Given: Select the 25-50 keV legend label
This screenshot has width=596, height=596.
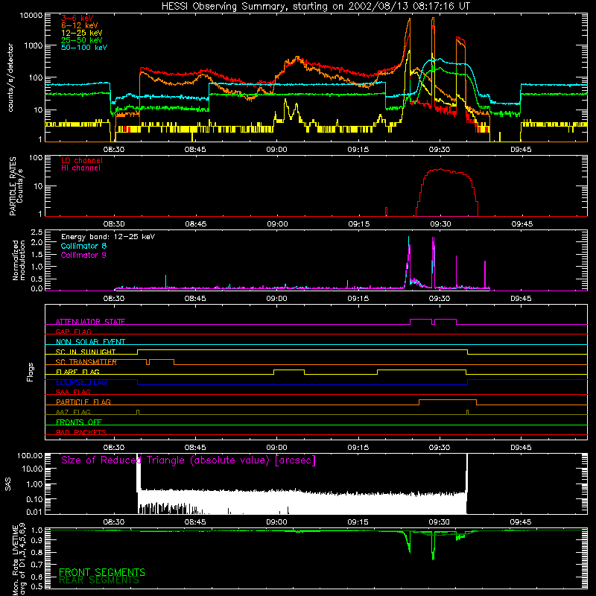Looking at the screenshot, I should coord(82,40).
